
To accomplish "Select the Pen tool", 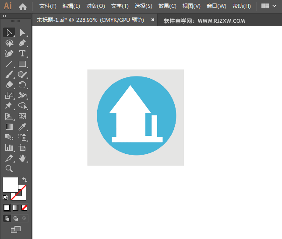I will 22,43.
